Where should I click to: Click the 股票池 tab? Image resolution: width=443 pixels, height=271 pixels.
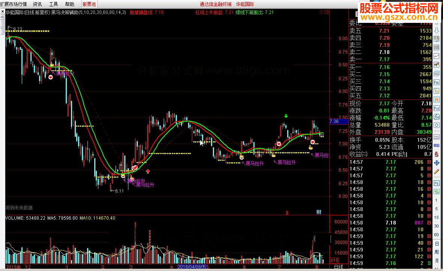click(89, 4)
